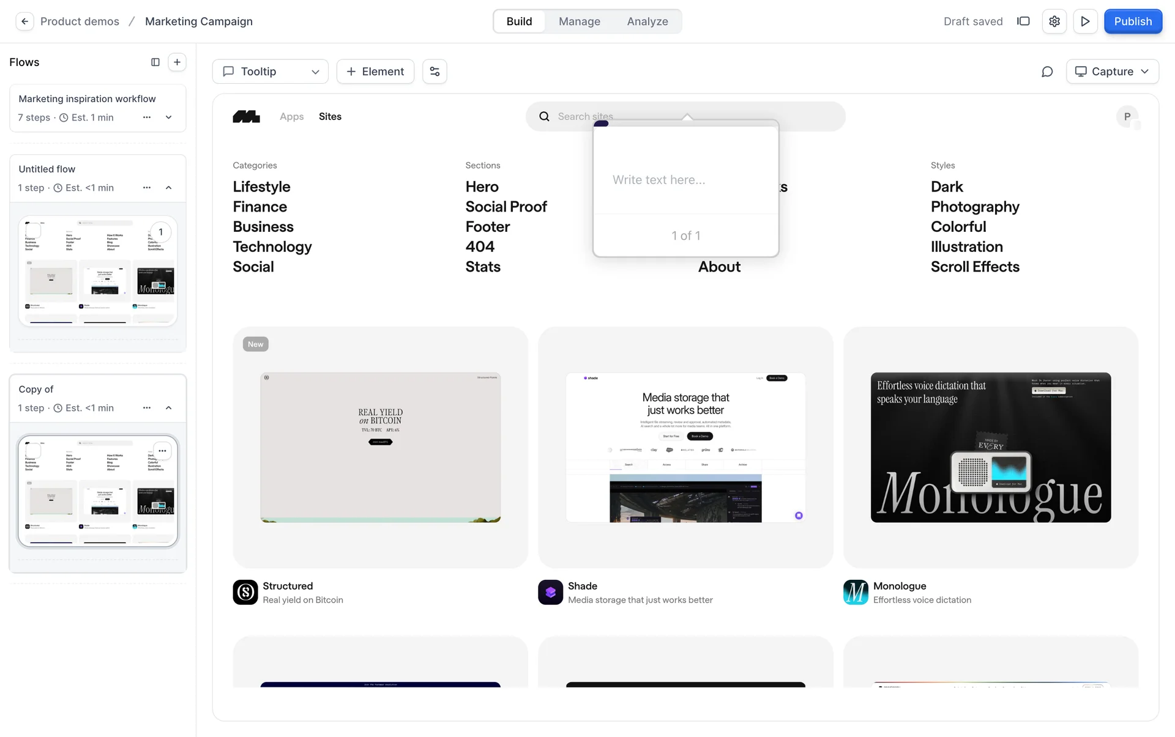Expand the Marketing inspiration workflow flow
Screen dimensions: 1175x737
[169, 117]
